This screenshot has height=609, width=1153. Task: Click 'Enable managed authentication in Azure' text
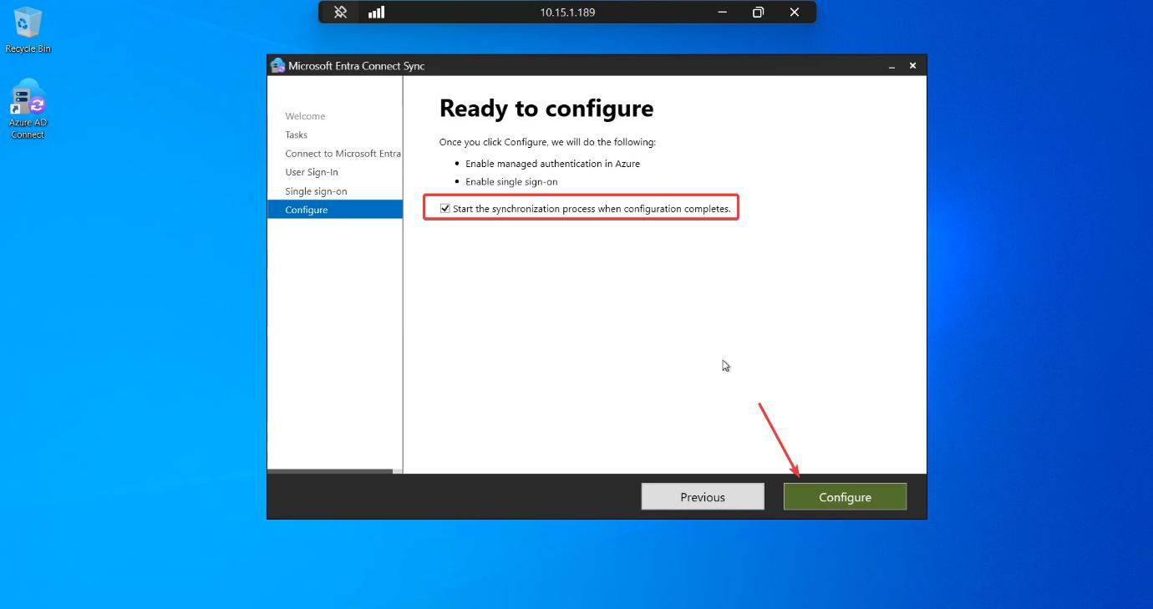click(552, 164)
